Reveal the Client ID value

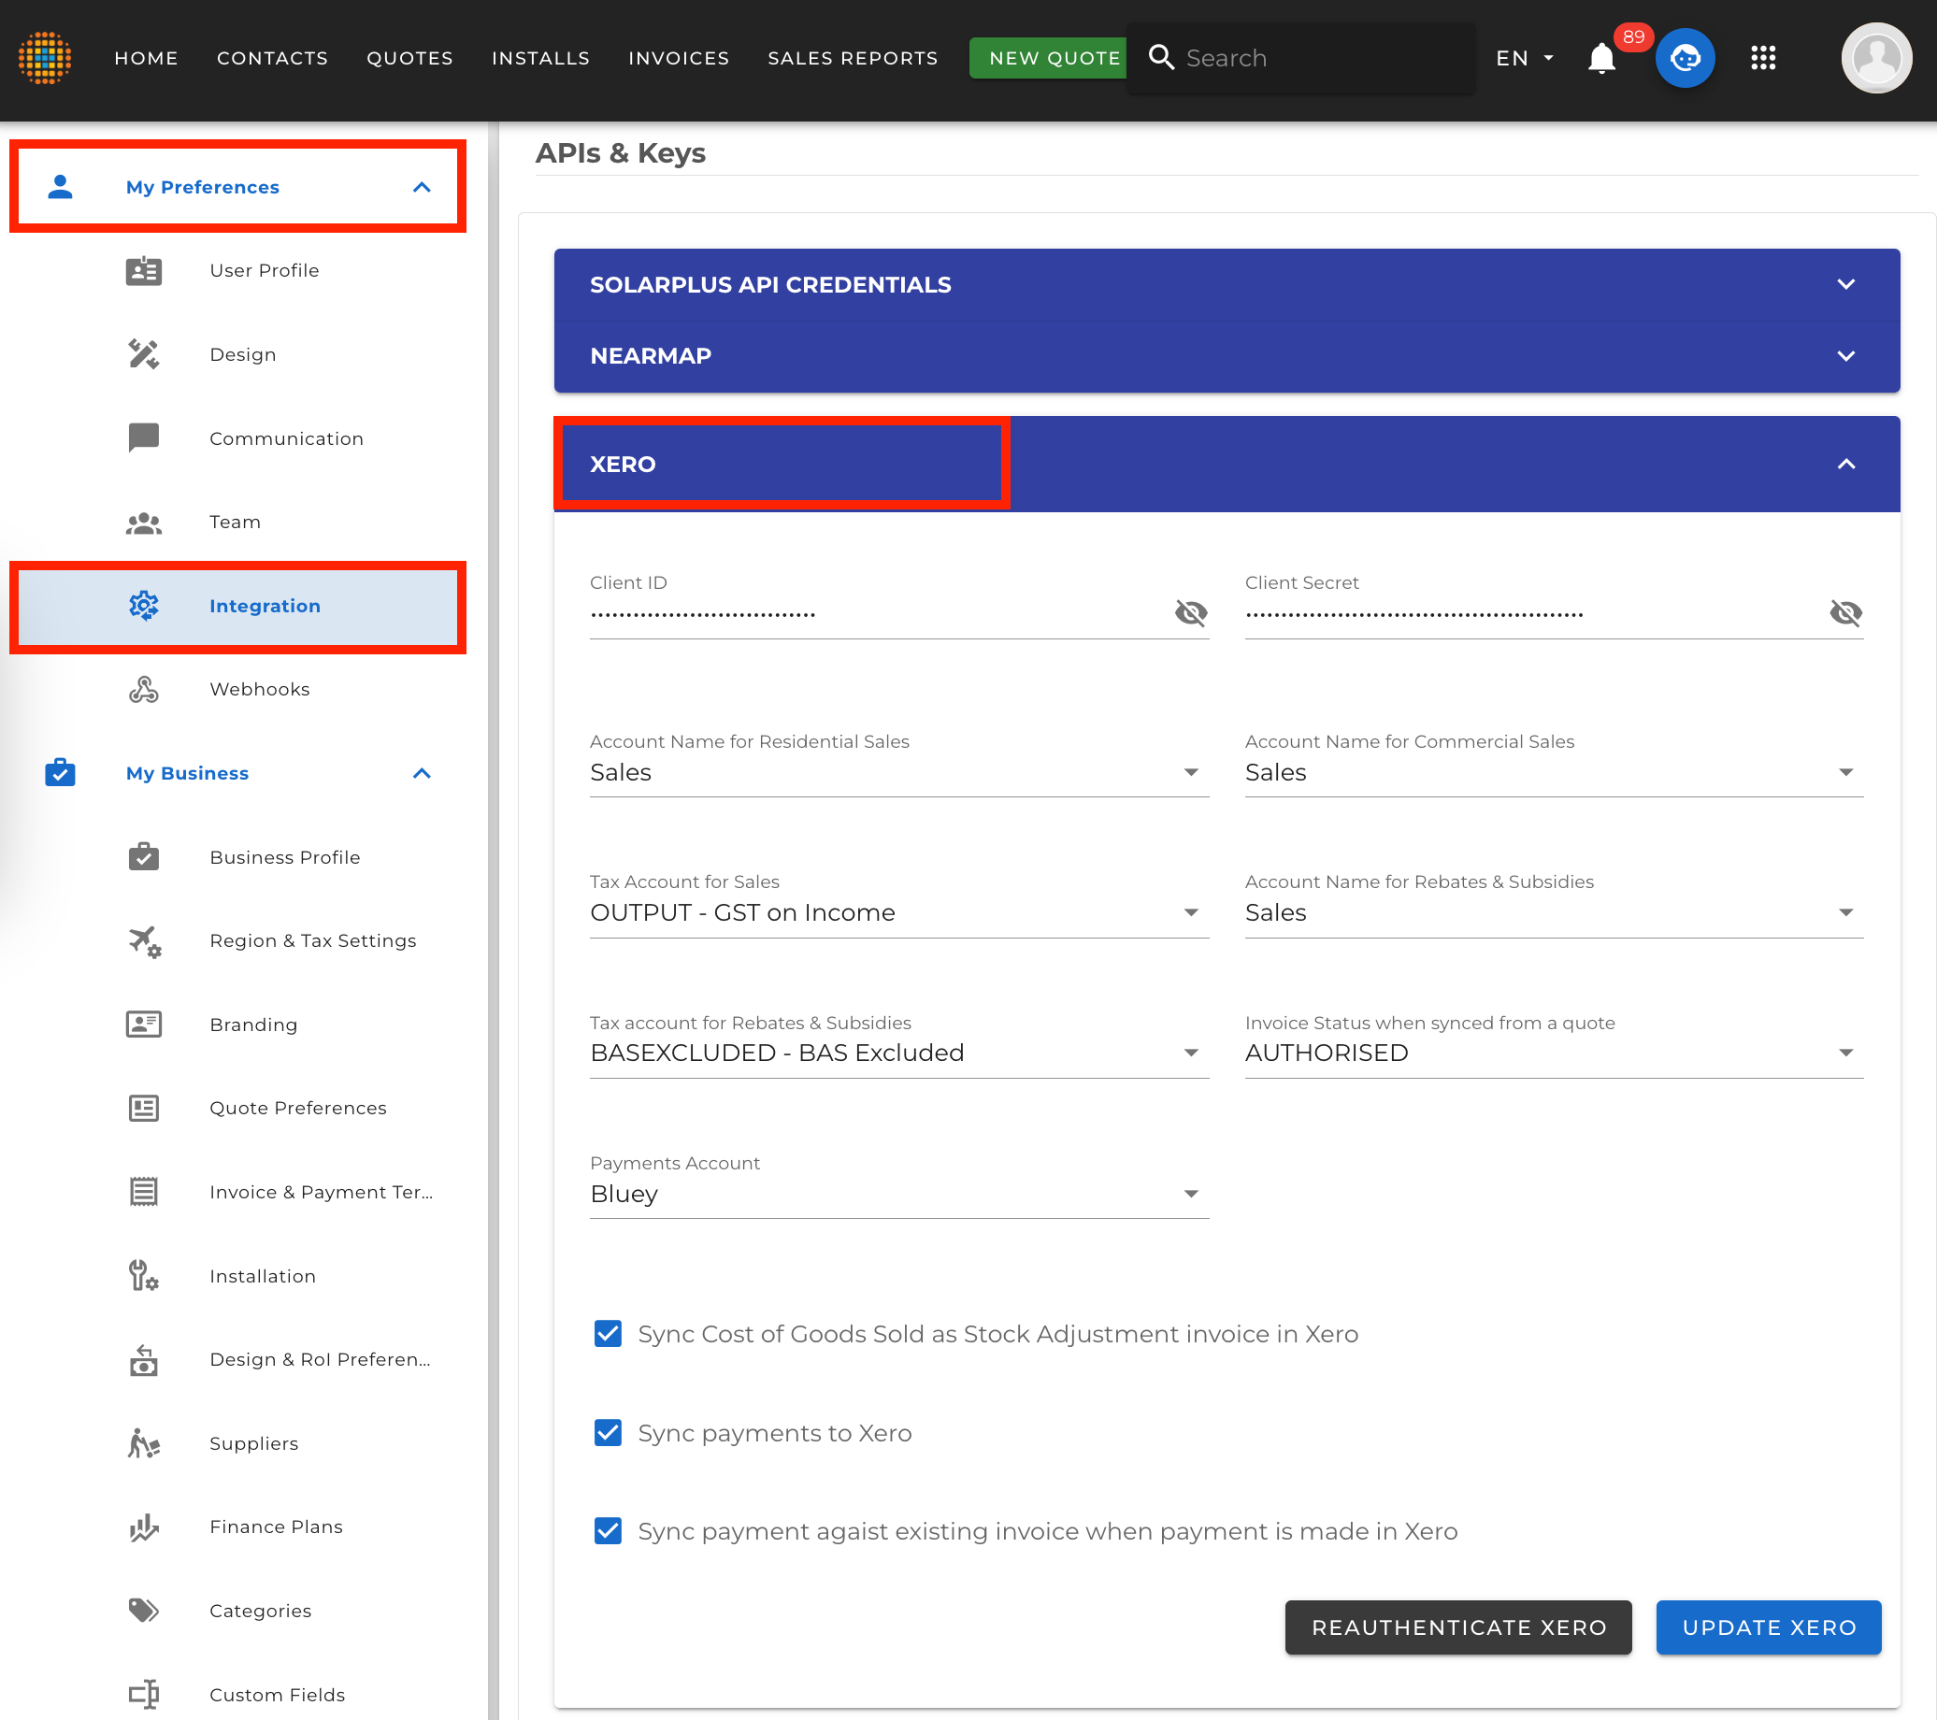point(1190,613)
